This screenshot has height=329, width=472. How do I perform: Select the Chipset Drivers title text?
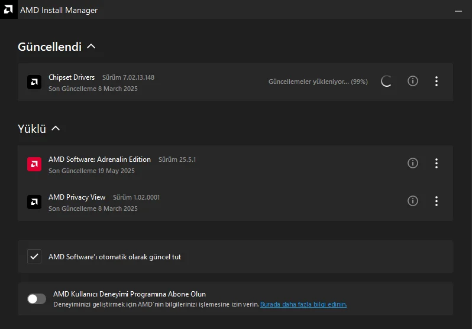tap(72, 77)
